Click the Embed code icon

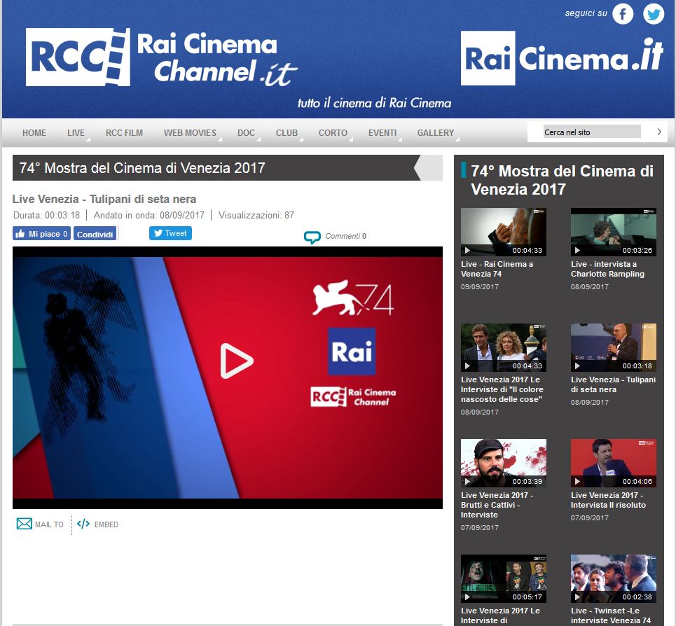[x=83, y=524]
